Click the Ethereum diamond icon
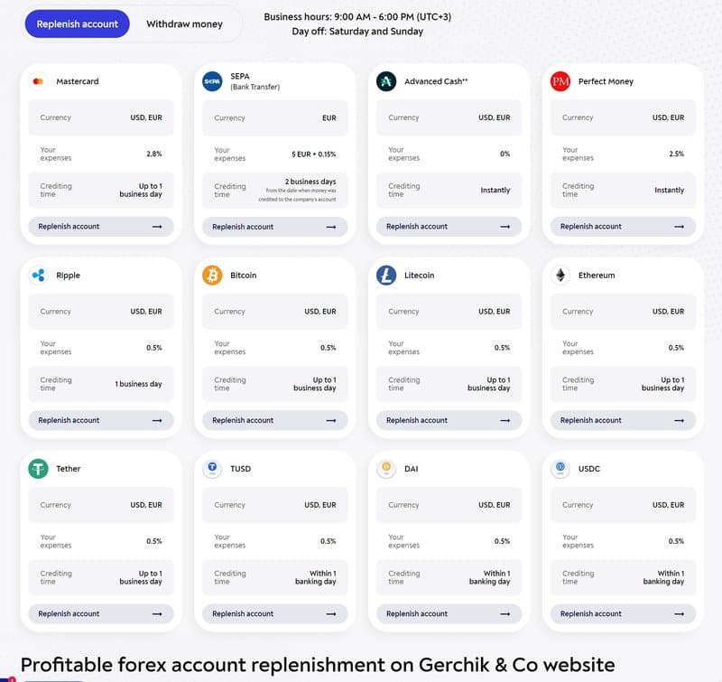The height and width of the screenshot is (682, 722). coord(560,275)
